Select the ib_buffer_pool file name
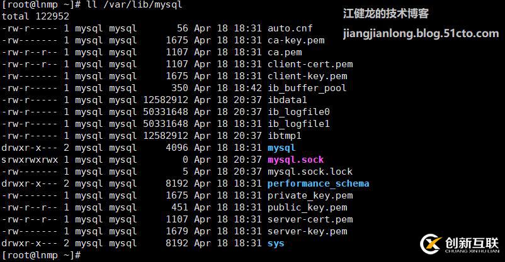Image resolution: width=505 pixels, height=262 pixels. (x=307, y=88)
